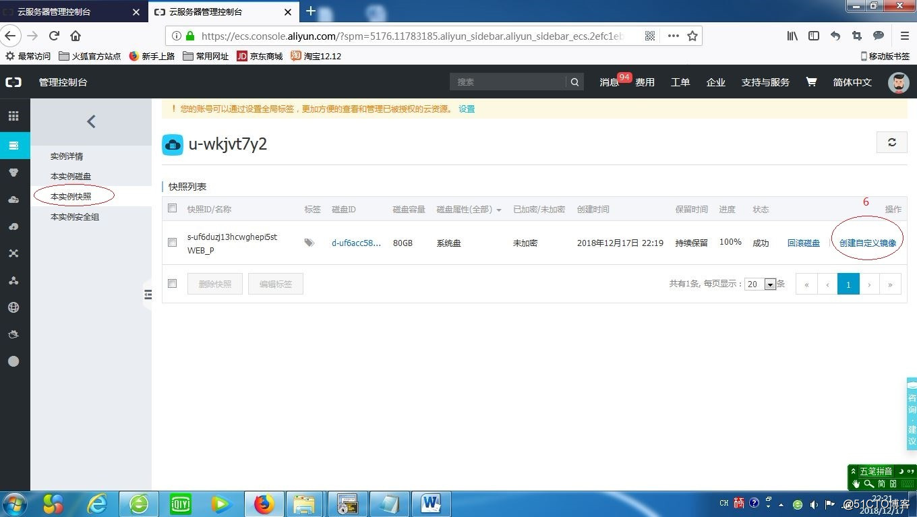Open iQIYI from the taskbar
This screenshot has width=917, height=517.
[181, 504]
